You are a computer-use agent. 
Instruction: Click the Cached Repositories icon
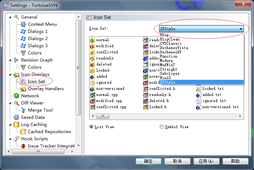click(x=23, y=132)
